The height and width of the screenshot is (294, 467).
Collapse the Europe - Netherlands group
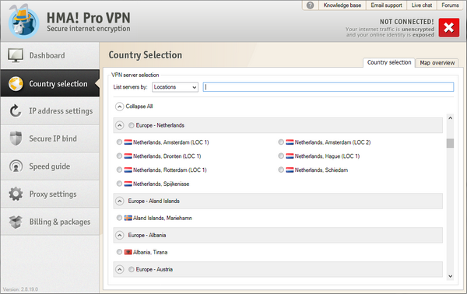coord(119,125)
